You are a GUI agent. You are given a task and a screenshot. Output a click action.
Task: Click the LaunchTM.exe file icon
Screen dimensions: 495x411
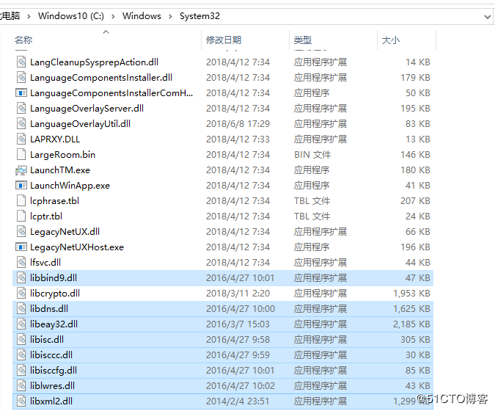pyautogui.click(x=21, y=170)
